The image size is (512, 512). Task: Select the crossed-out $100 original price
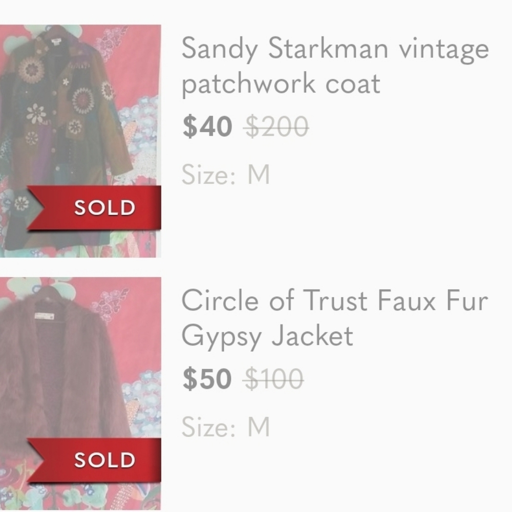pos(274,379)
